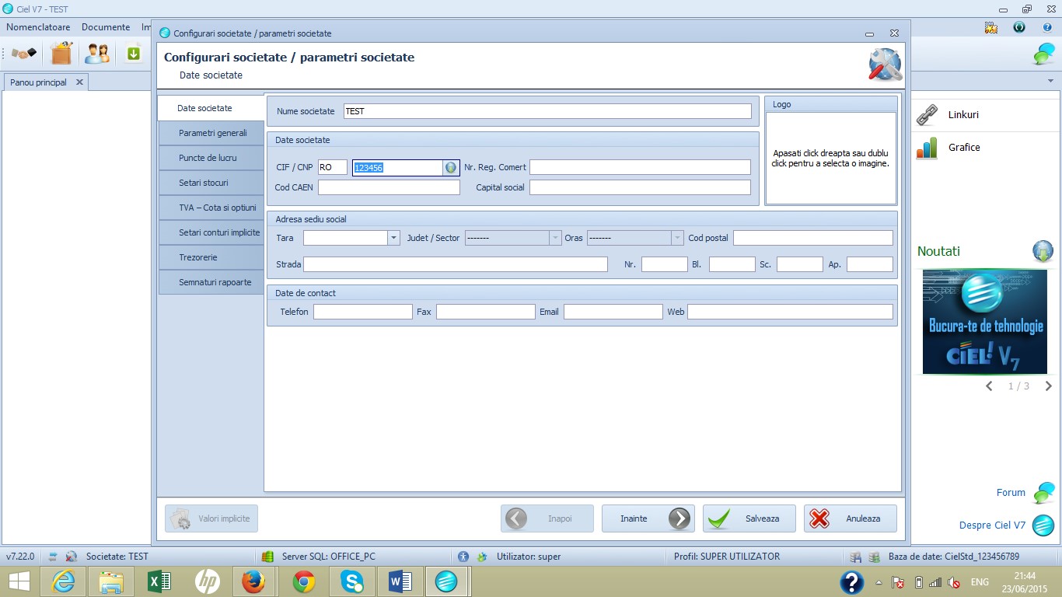Viewport: 1062px width, 597px height.
Task: Open the Forum link
Action: (1011, 493)
